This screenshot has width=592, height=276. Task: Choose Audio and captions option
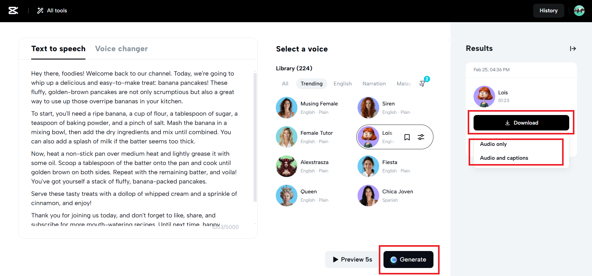pyautogui.click(x=504, y=158)
